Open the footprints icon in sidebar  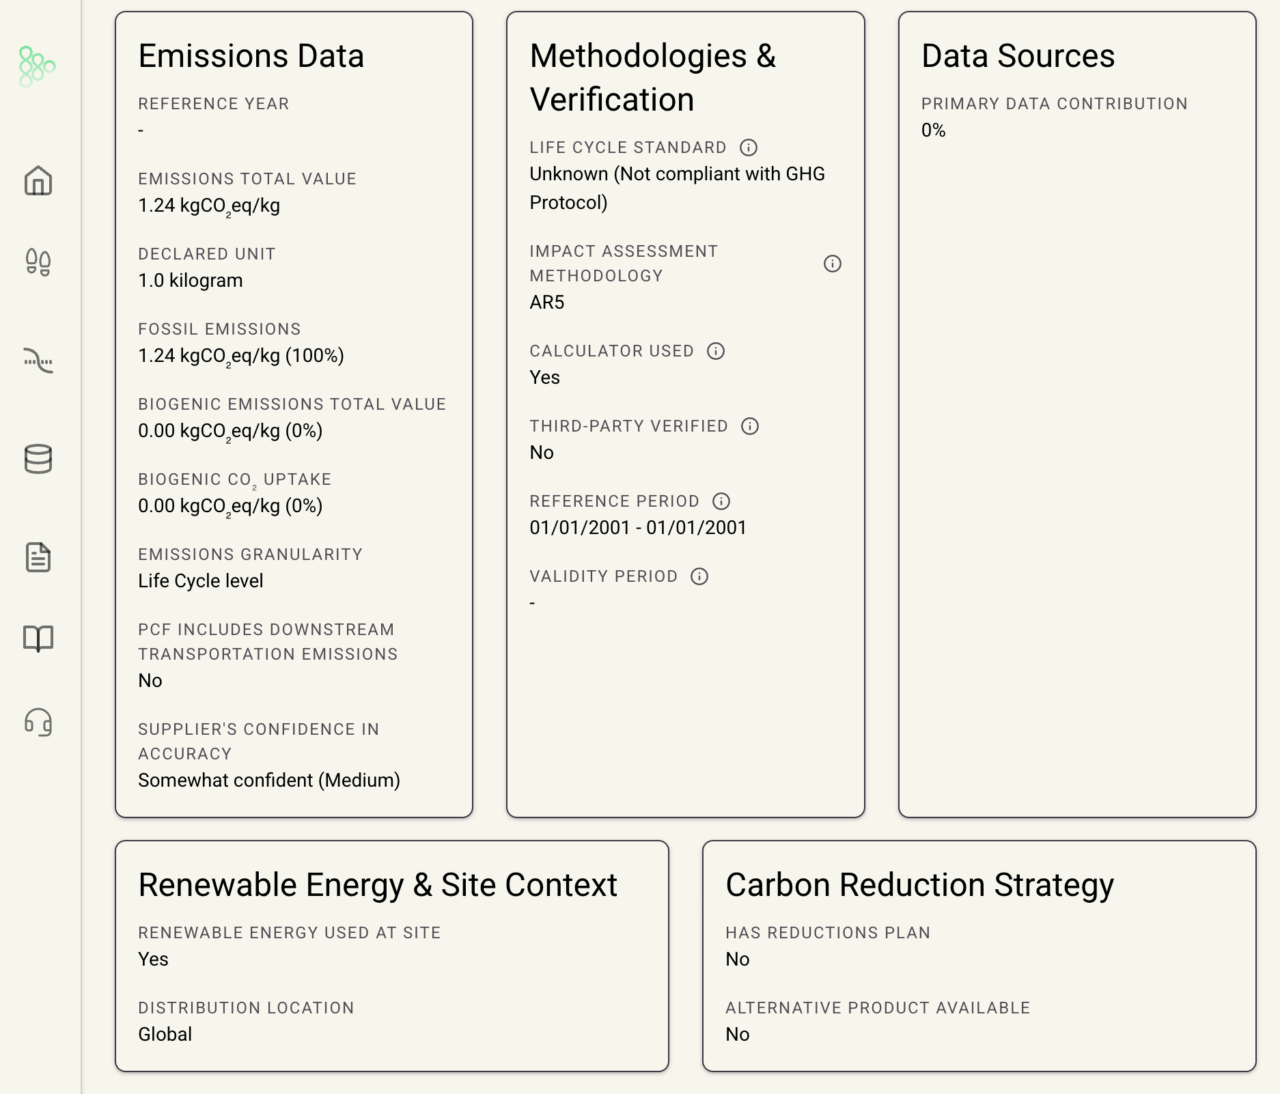(x=38, y=262)
